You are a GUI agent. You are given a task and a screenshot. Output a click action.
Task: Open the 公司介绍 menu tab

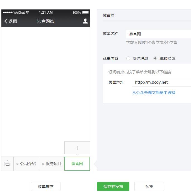pos(26,164)
